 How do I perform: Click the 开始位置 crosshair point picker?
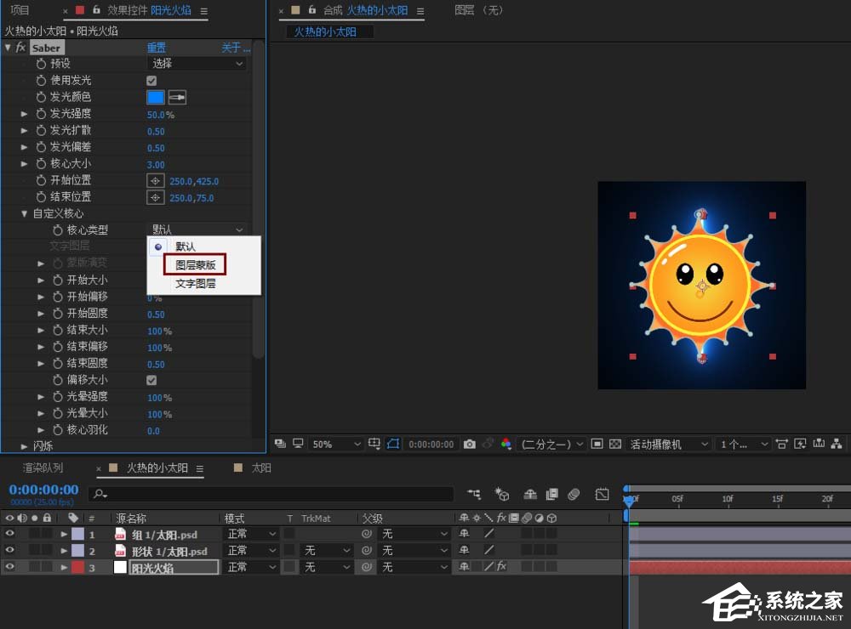coord(155,181)
